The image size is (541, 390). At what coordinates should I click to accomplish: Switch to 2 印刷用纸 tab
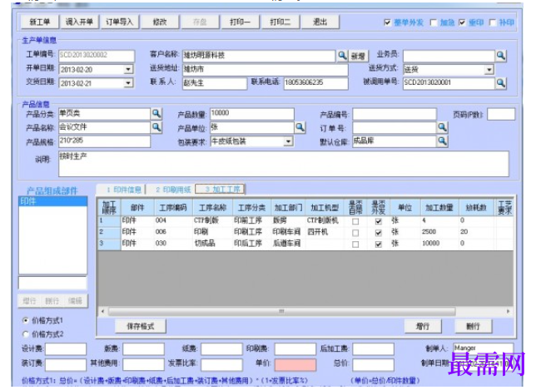[171, 190]
